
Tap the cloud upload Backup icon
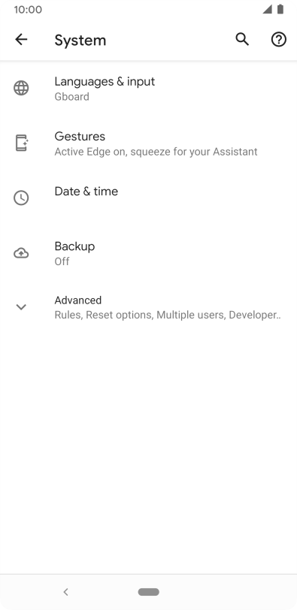[x=21, y=253]
